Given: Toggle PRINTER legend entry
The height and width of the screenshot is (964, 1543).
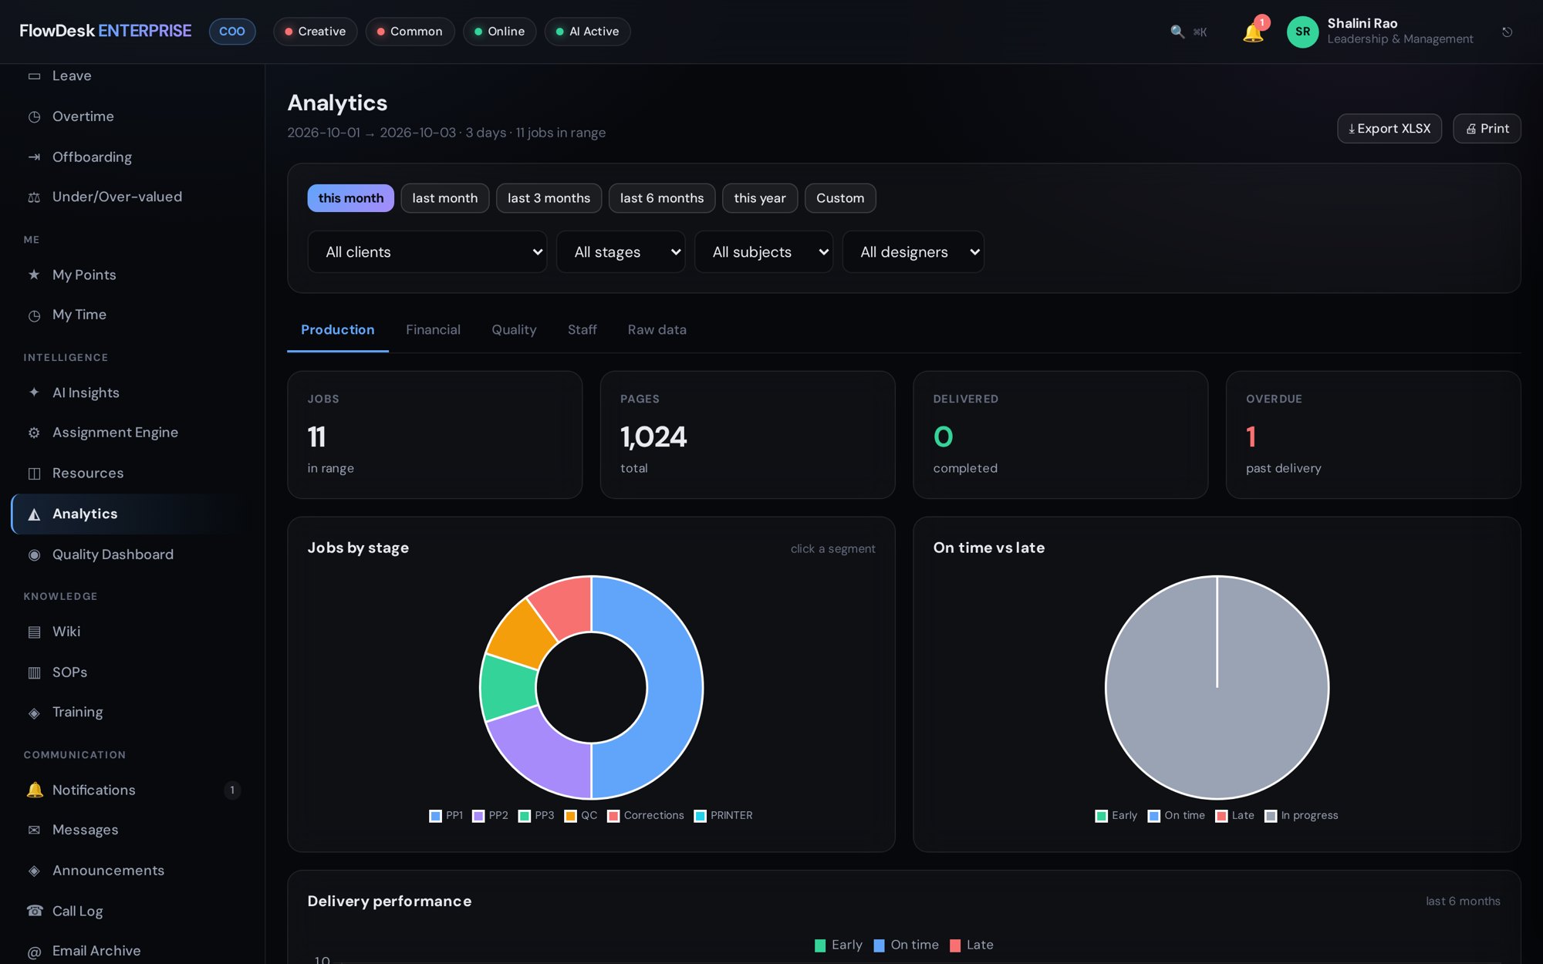Looking at the screenshot, I should click(723, 816).
